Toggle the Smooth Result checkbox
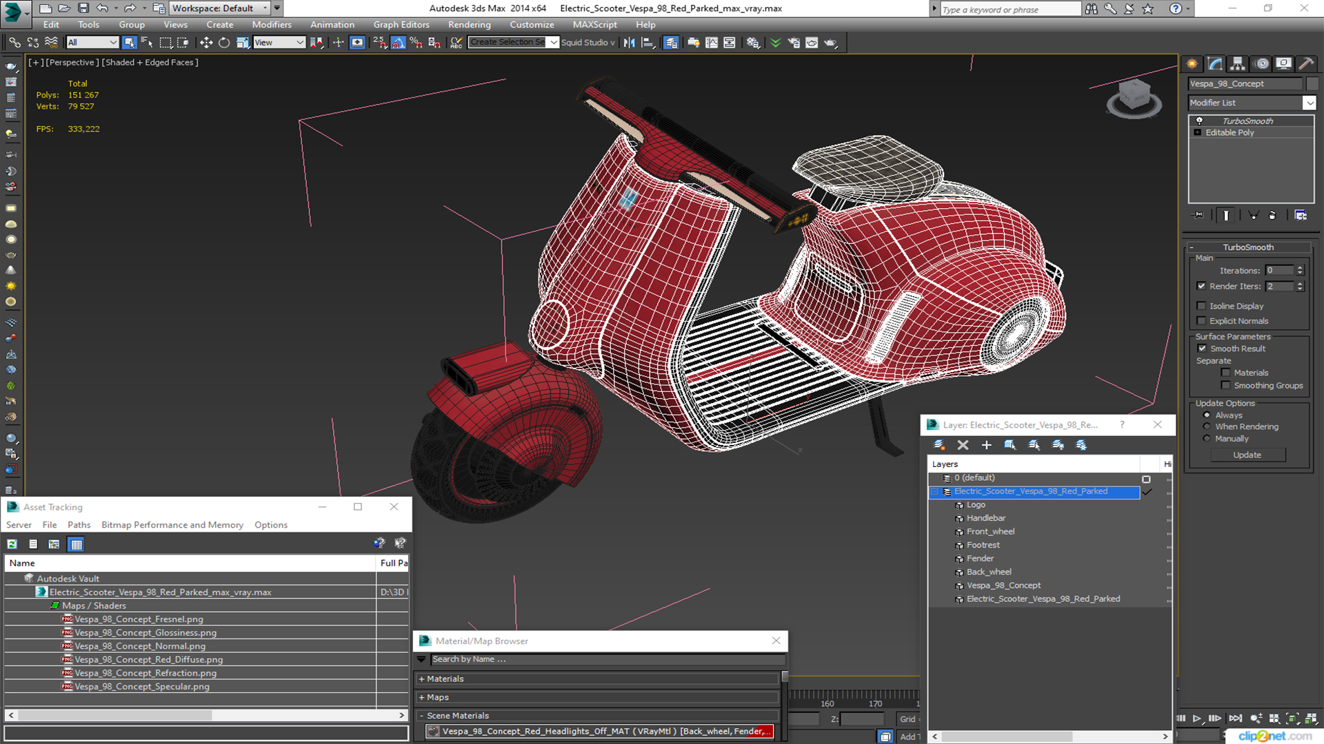This screenshot has width=1324, height=744. point(1202,349)
